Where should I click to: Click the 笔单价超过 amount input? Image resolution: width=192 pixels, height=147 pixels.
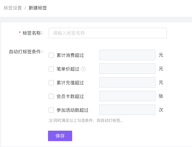[x=127, y=69]
